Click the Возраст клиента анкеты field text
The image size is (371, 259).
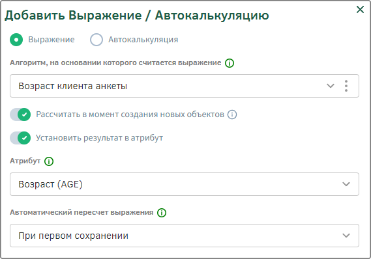[x=72, y=86]
